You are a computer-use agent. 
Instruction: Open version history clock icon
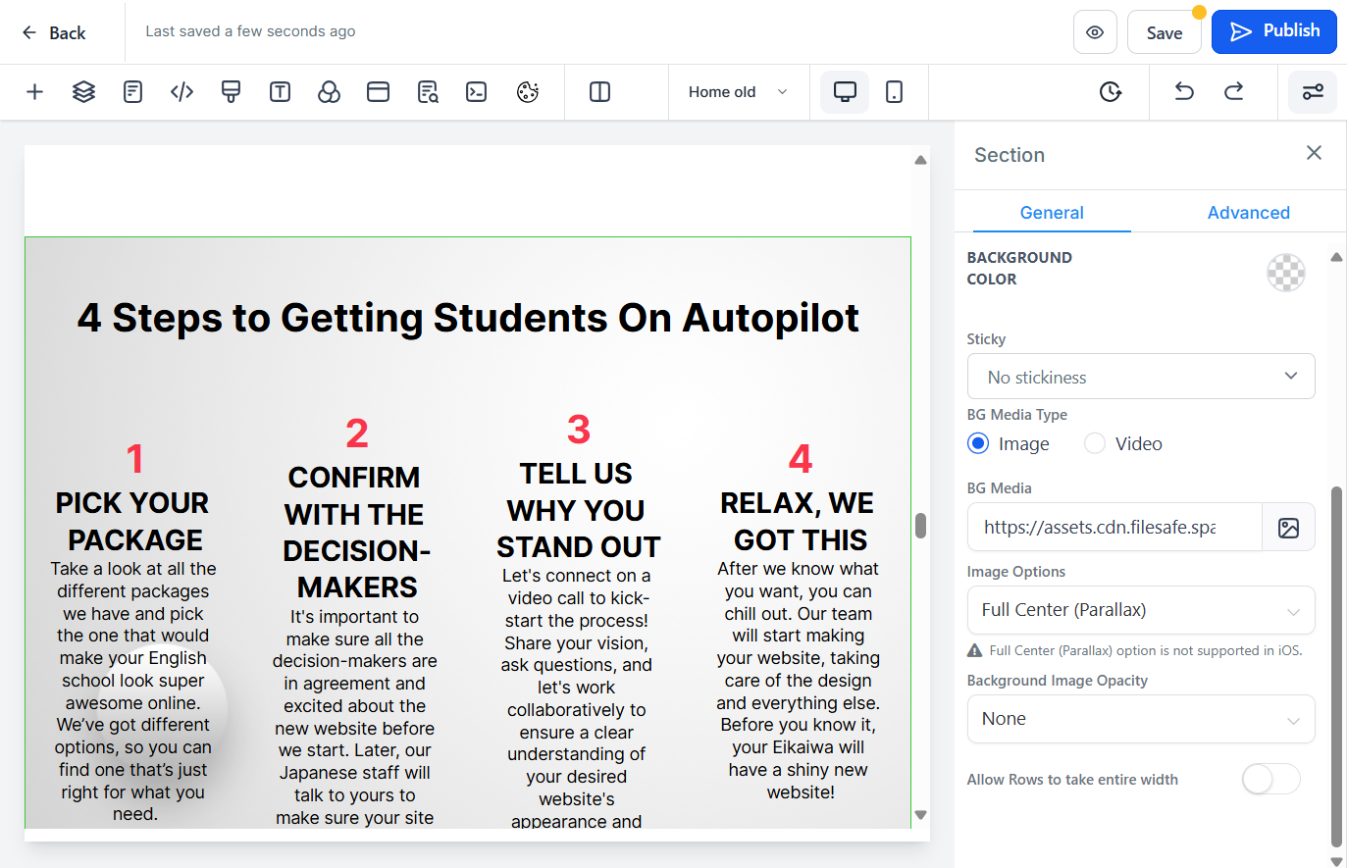[x=1110, y=91]
